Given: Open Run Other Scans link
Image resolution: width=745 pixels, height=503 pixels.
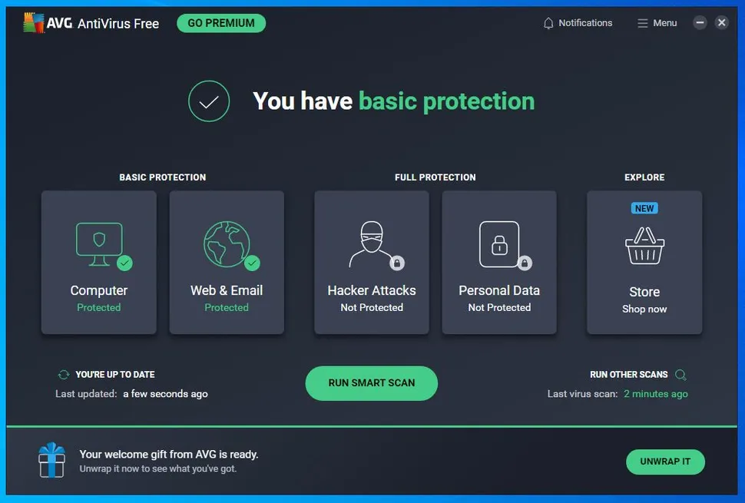Looking at the screenshot, I should pyautogui.click(x=628, y=375).
